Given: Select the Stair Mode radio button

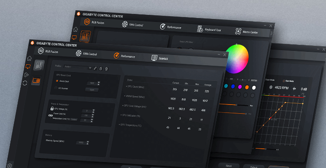Looking at the screenshot, I should pos(284,81).
